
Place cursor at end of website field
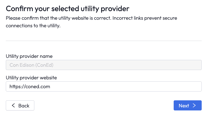click(x=50, y=87)
